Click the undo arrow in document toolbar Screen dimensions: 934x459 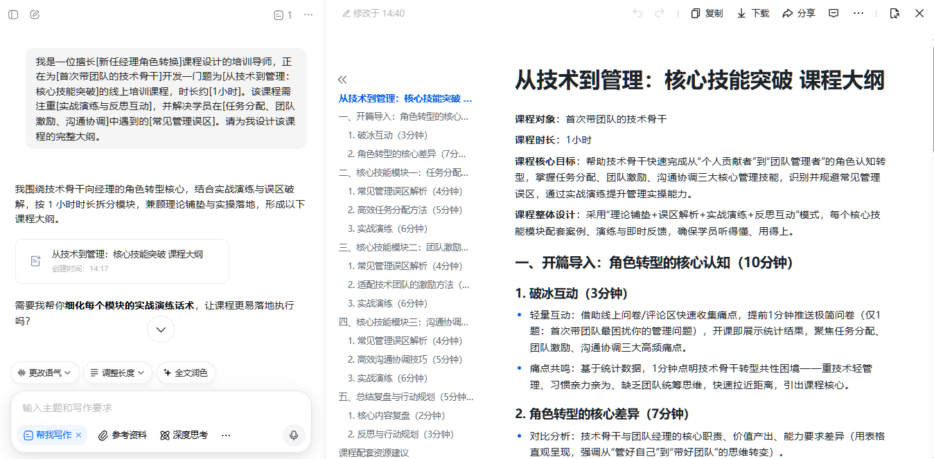click(x=637, y=13)
